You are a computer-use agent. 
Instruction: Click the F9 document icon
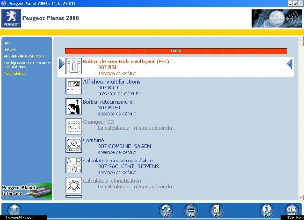point(217,210)
